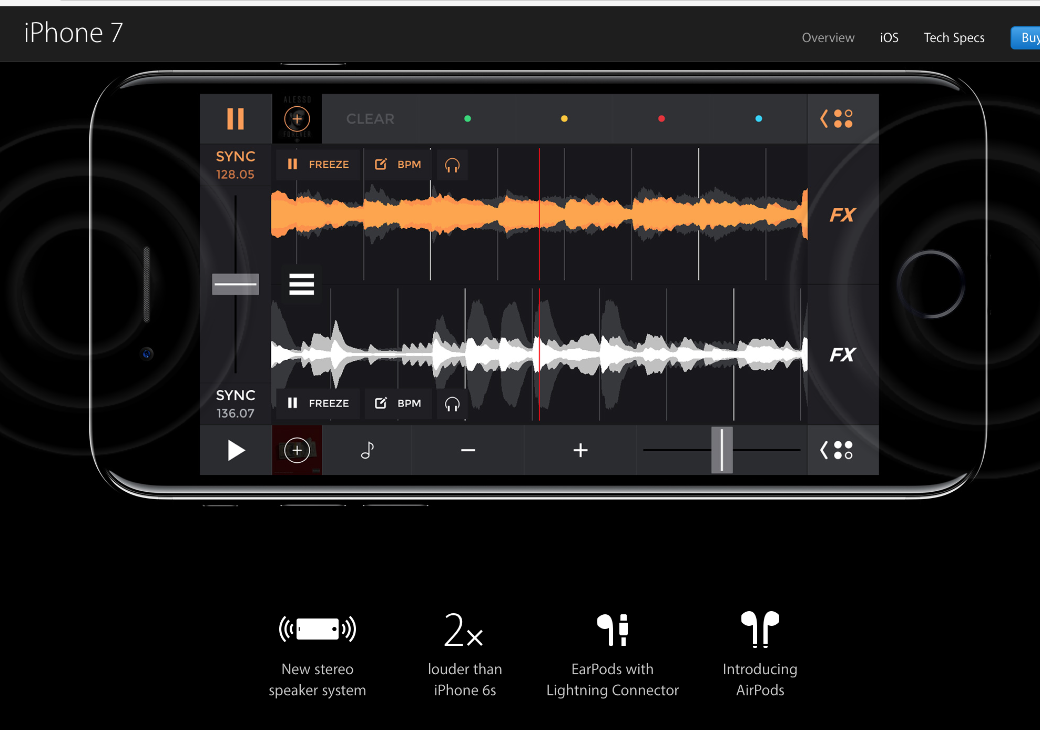Viewport: 1040px width, 730px height.
Task: Pause the top deck with orange pause icon
Action: coord(236,119)
